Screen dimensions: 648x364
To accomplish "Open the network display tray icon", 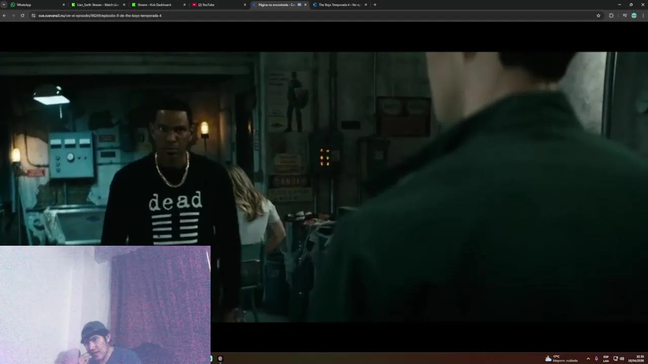I will tap(616, 358).
